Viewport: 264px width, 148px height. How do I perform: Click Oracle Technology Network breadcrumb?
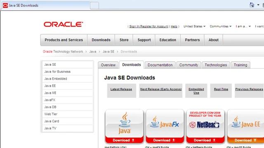pyautogui.click(x=63, y=51)
